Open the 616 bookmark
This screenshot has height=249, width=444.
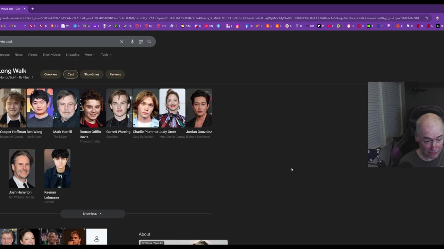162,26
